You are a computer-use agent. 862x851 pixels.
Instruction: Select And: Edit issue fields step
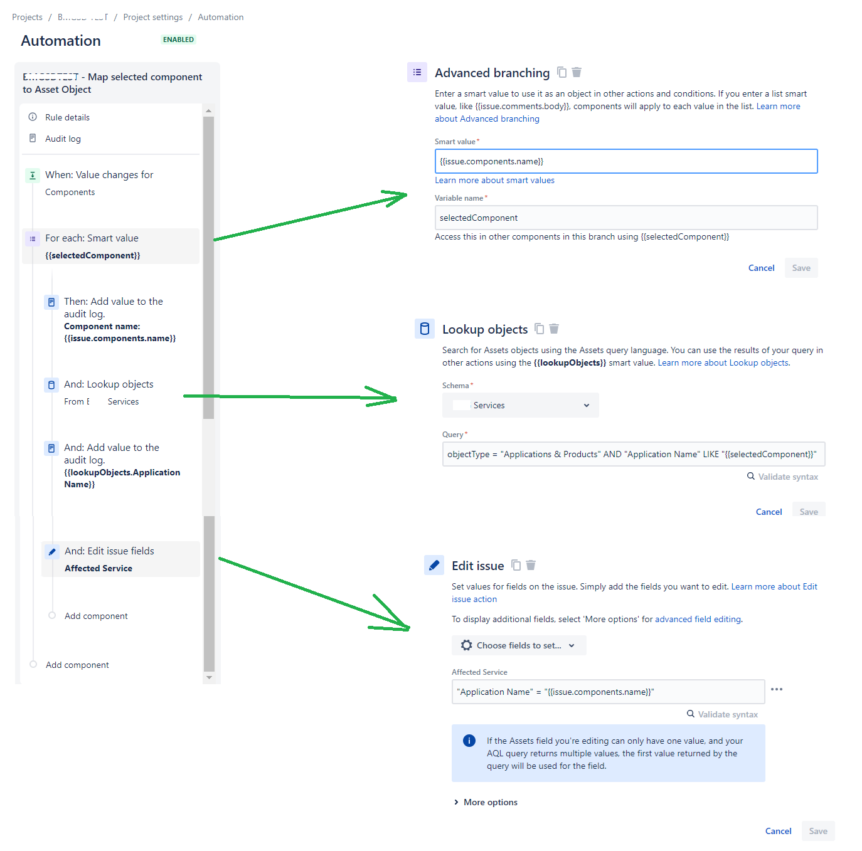(120, 559)
